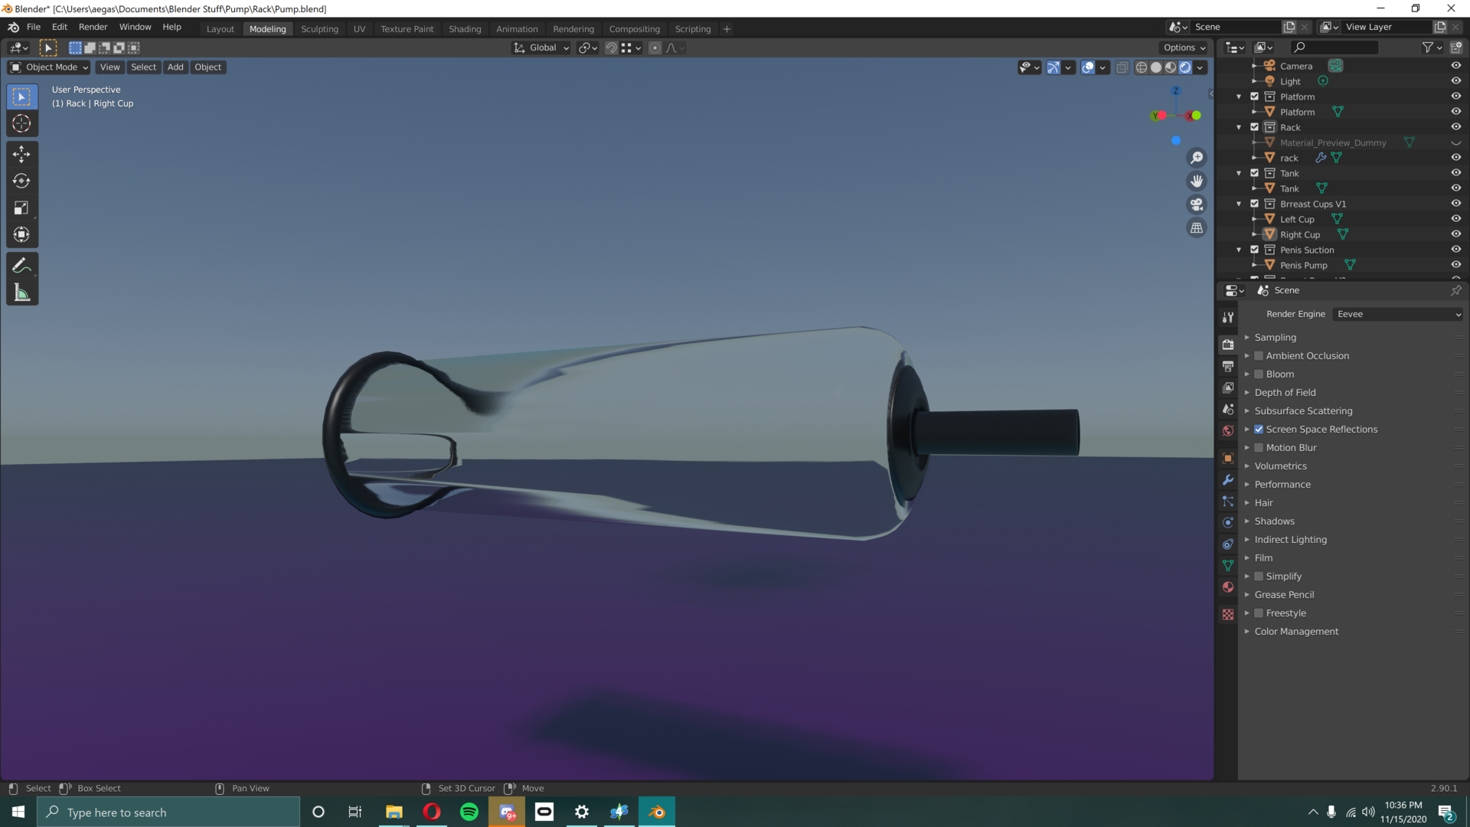Disable Screen Space Reflections checkbox
This screenshot has width=1470, height=827.
pos(1259,430)
